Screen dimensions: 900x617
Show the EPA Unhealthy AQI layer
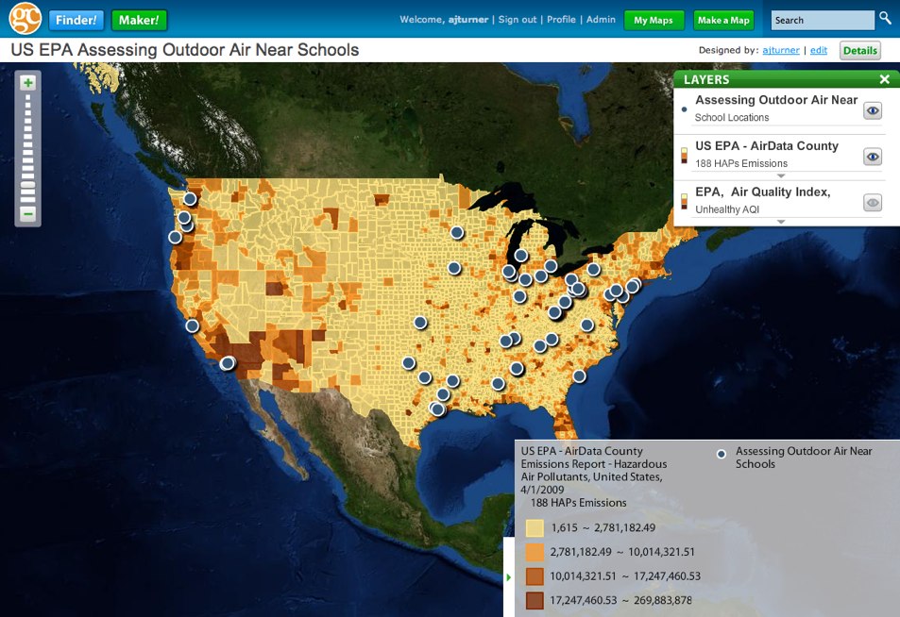pos(872,201)
